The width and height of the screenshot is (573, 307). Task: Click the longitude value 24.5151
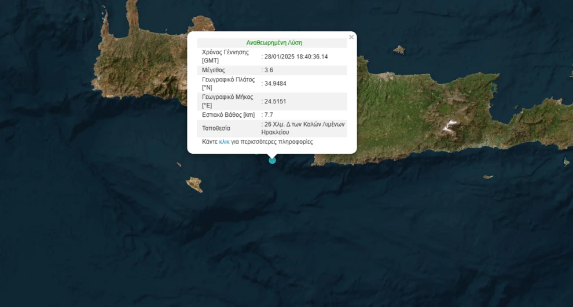tap(275, 101)
